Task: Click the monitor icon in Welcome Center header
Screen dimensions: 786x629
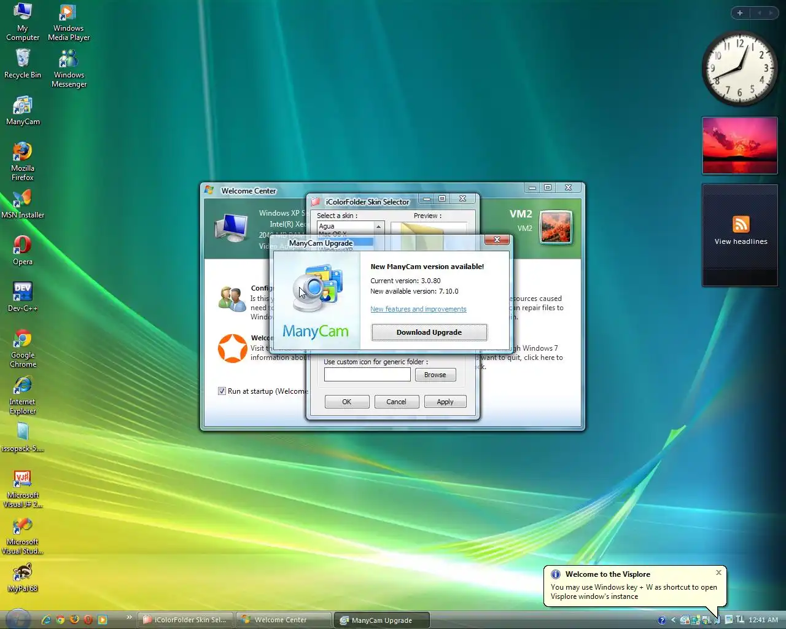Action: pos(232,228)
